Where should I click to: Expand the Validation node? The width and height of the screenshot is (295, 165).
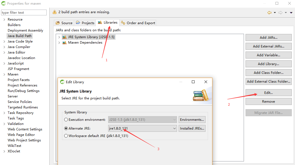coord(4,124)
